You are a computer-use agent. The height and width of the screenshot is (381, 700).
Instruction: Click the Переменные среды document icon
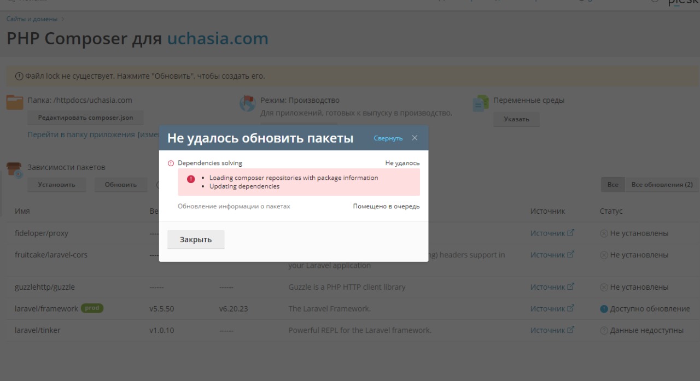[481, 103]
